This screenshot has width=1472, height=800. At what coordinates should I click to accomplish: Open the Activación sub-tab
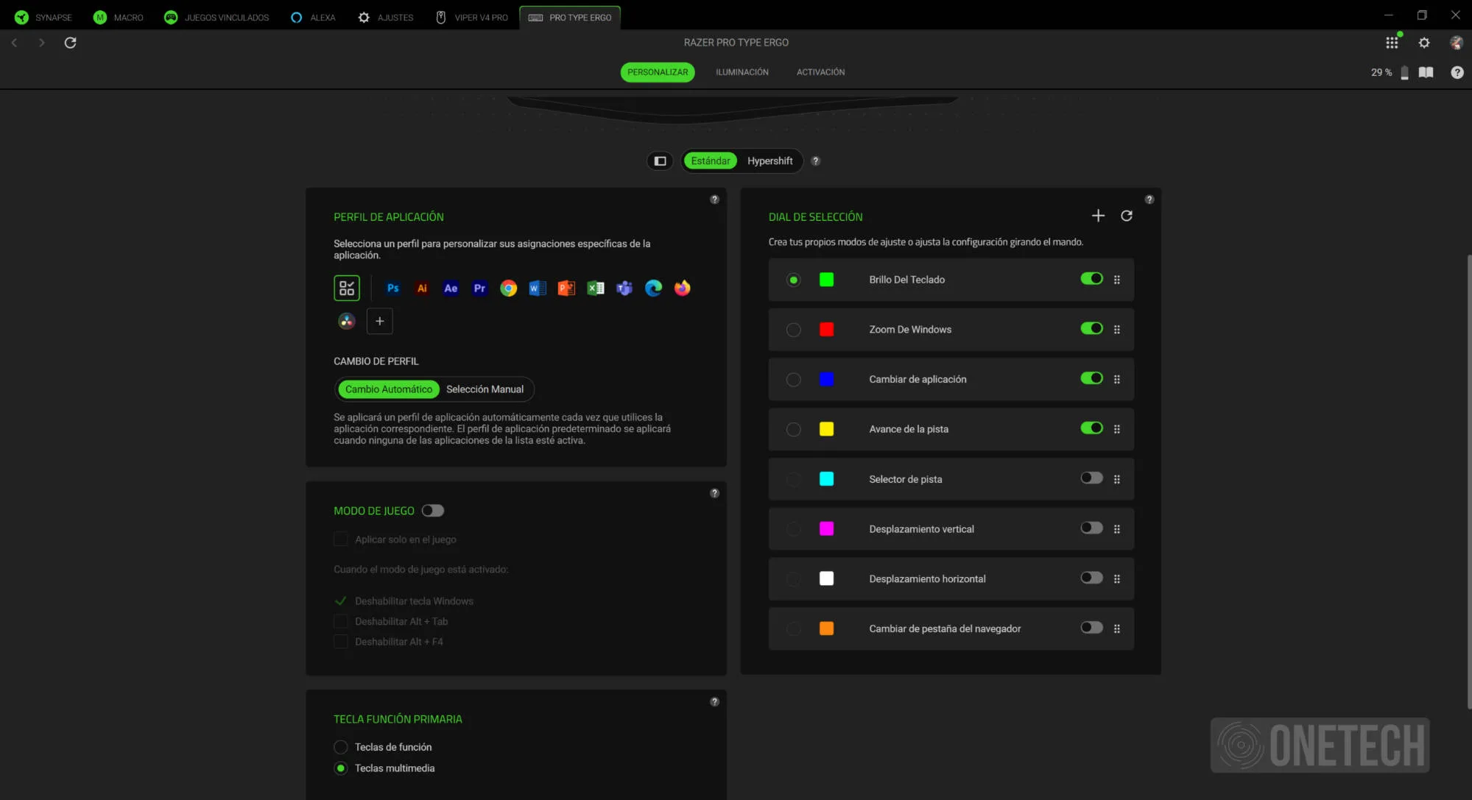820,72
